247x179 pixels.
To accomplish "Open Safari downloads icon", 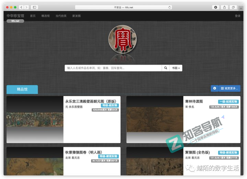I will [x=216, y=7].
